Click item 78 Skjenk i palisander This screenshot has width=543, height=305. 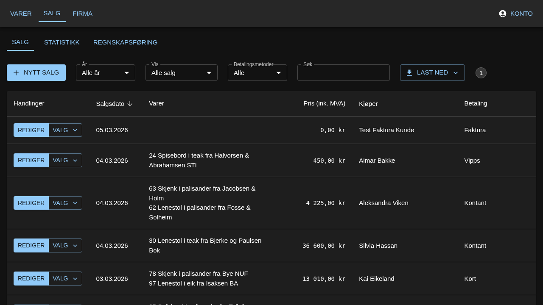[199, 274]
